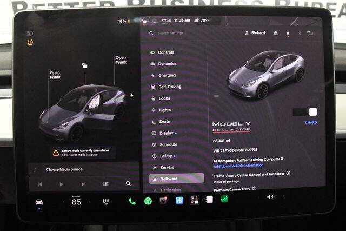Image resolution: width=346 pixels, height=231 pixels.
Task: Select the dark color swatch
Action: click(299, 112)
